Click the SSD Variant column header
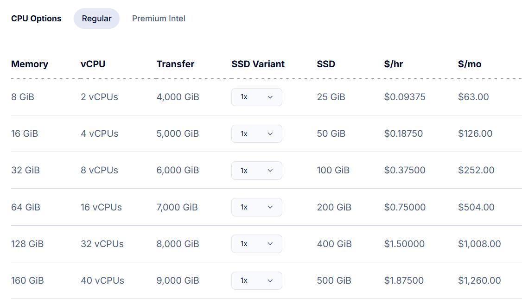522x305 pixels. (258, 64)
